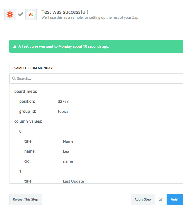The height and width of the screenshot is (209, 193).
Task: Add a Step to the Zap
Action: coord(143,200)
